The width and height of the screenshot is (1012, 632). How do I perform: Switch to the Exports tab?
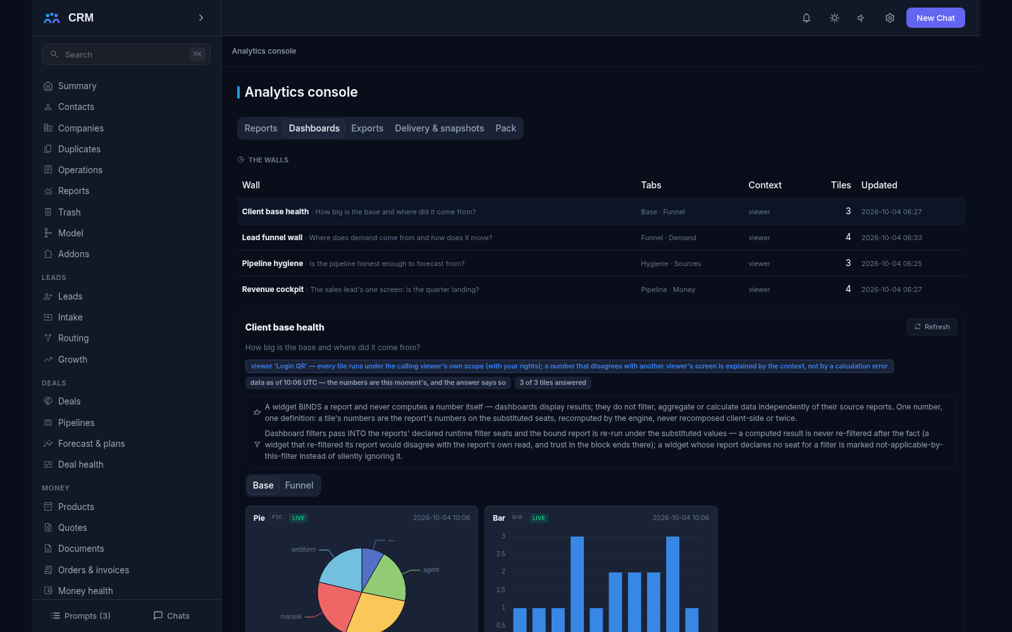pos(367,128)
